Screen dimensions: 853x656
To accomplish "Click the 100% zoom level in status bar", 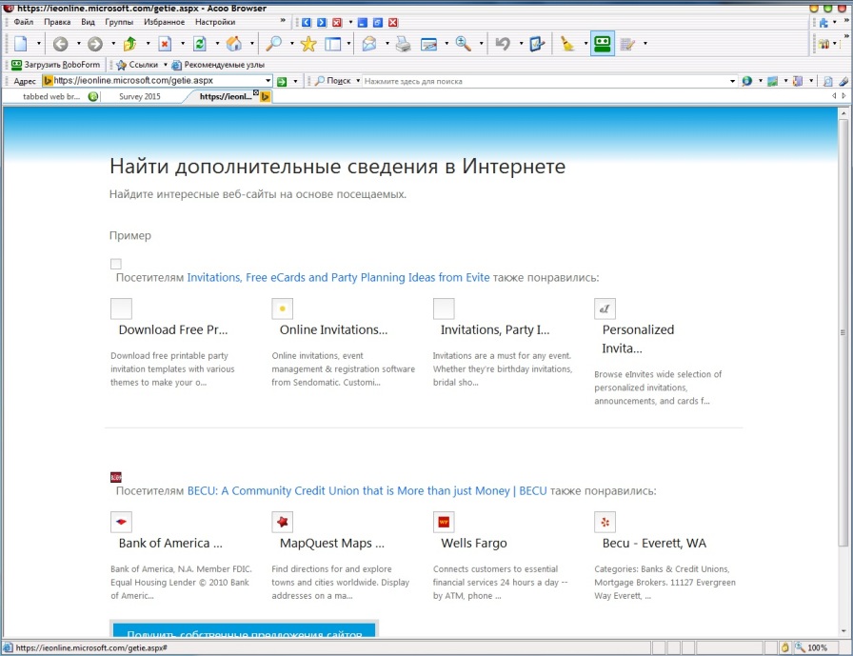I will coord(817,647).
